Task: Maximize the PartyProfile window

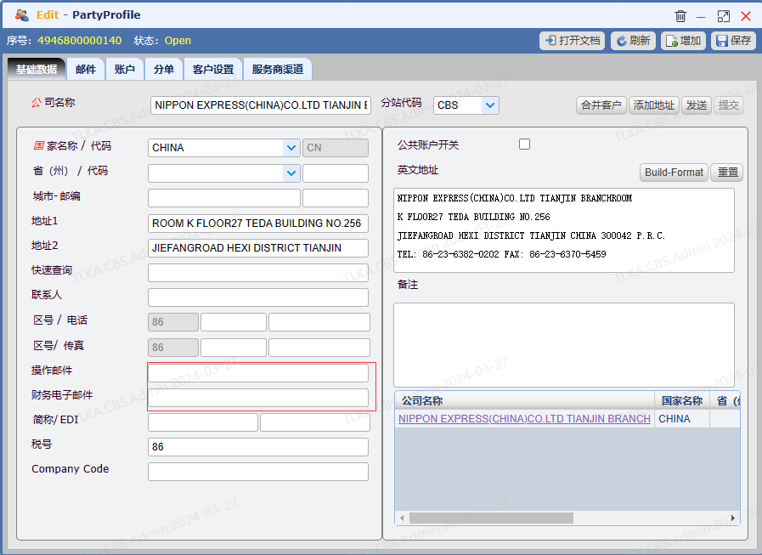Action: 724,16
